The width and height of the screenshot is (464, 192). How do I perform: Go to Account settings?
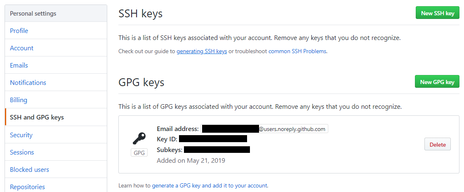[x=22, y=48]
